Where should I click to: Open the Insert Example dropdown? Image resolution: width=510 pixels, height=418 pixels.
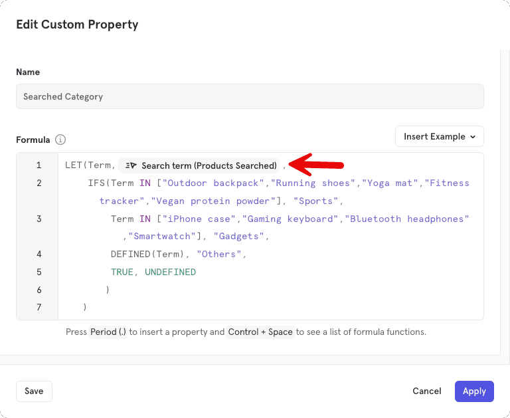[x=439, y=136]
